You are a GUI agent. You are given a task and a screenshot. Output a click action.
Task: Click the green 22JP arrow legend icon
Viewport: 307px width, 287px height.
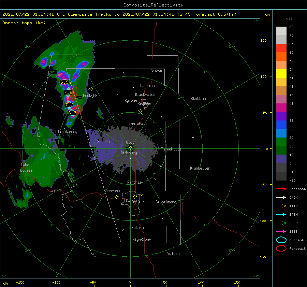[281, 223]
